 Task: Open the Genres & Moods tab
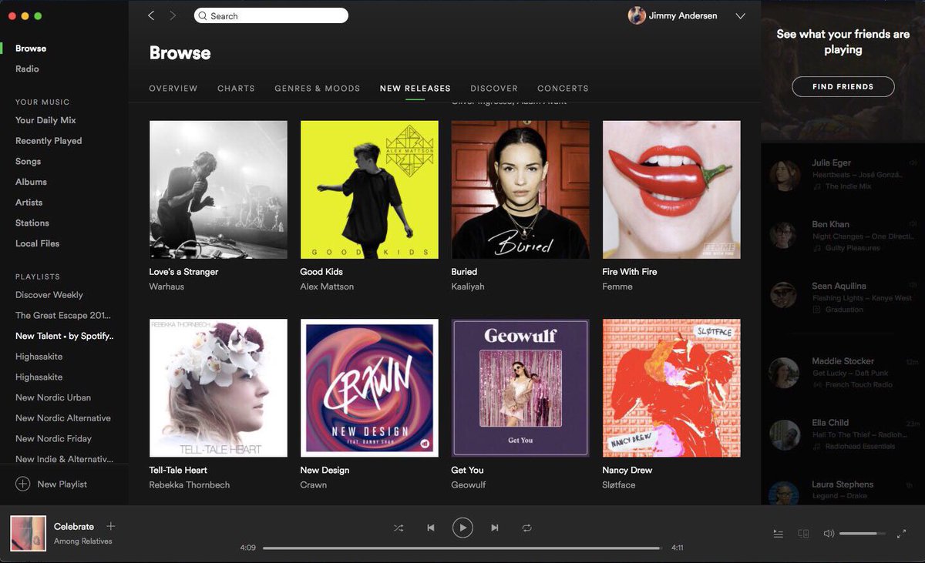click(318, 89)
